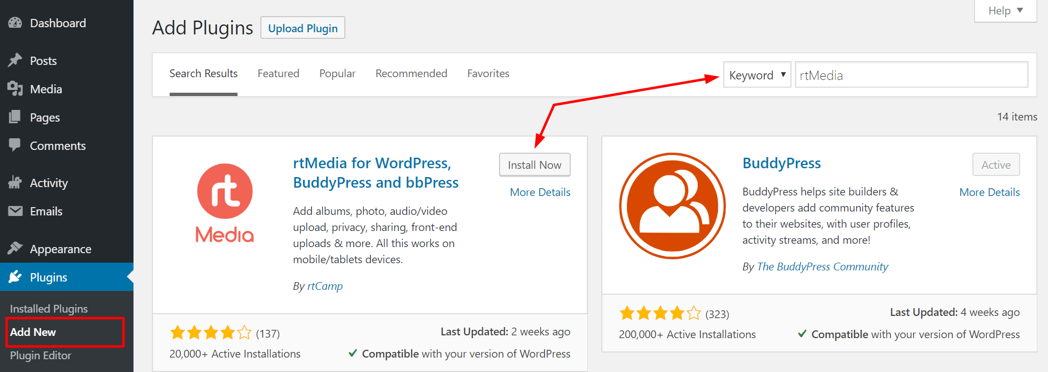This screenshot has width=1048, height=372.
Task: Open More Details for BuddyPress
Action: (990, 192)
